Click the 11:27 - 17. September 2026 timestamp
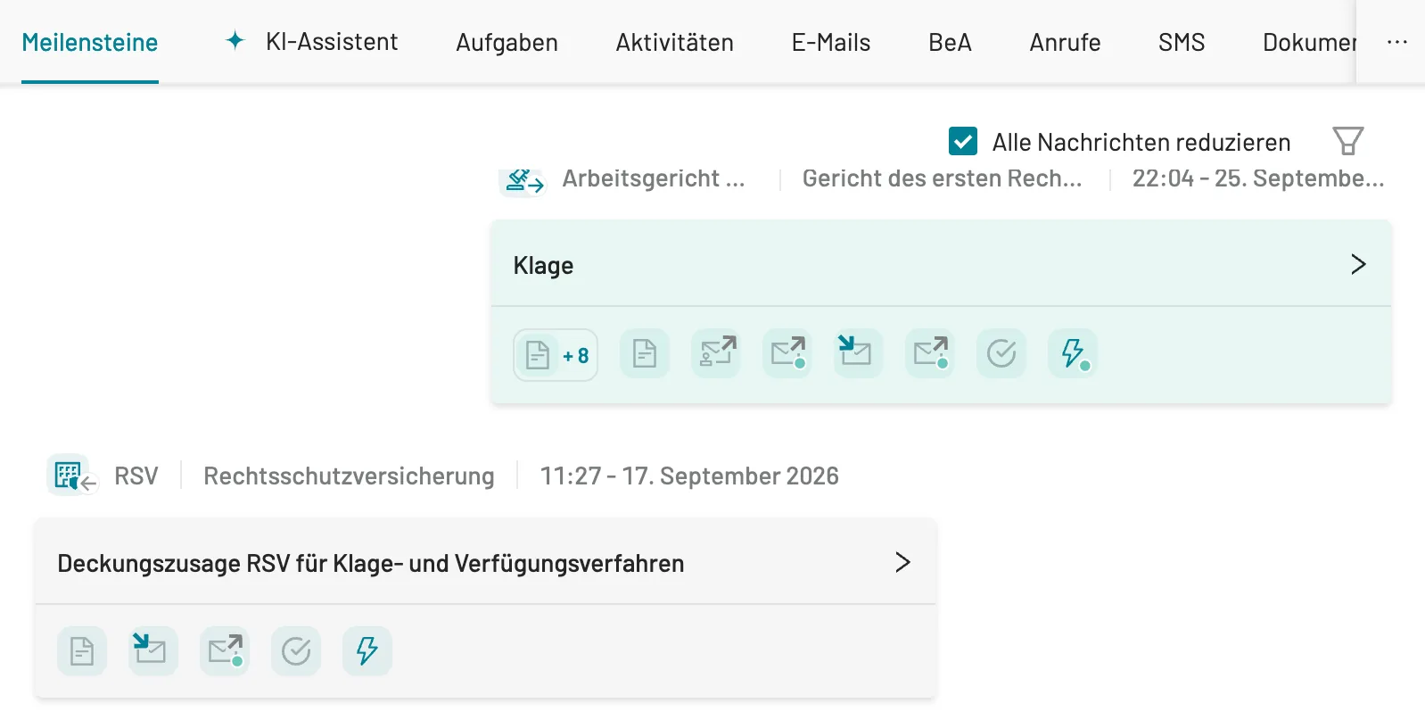Image resolution: width=1425 pixels, height=728 pixels. pos(689,476)
